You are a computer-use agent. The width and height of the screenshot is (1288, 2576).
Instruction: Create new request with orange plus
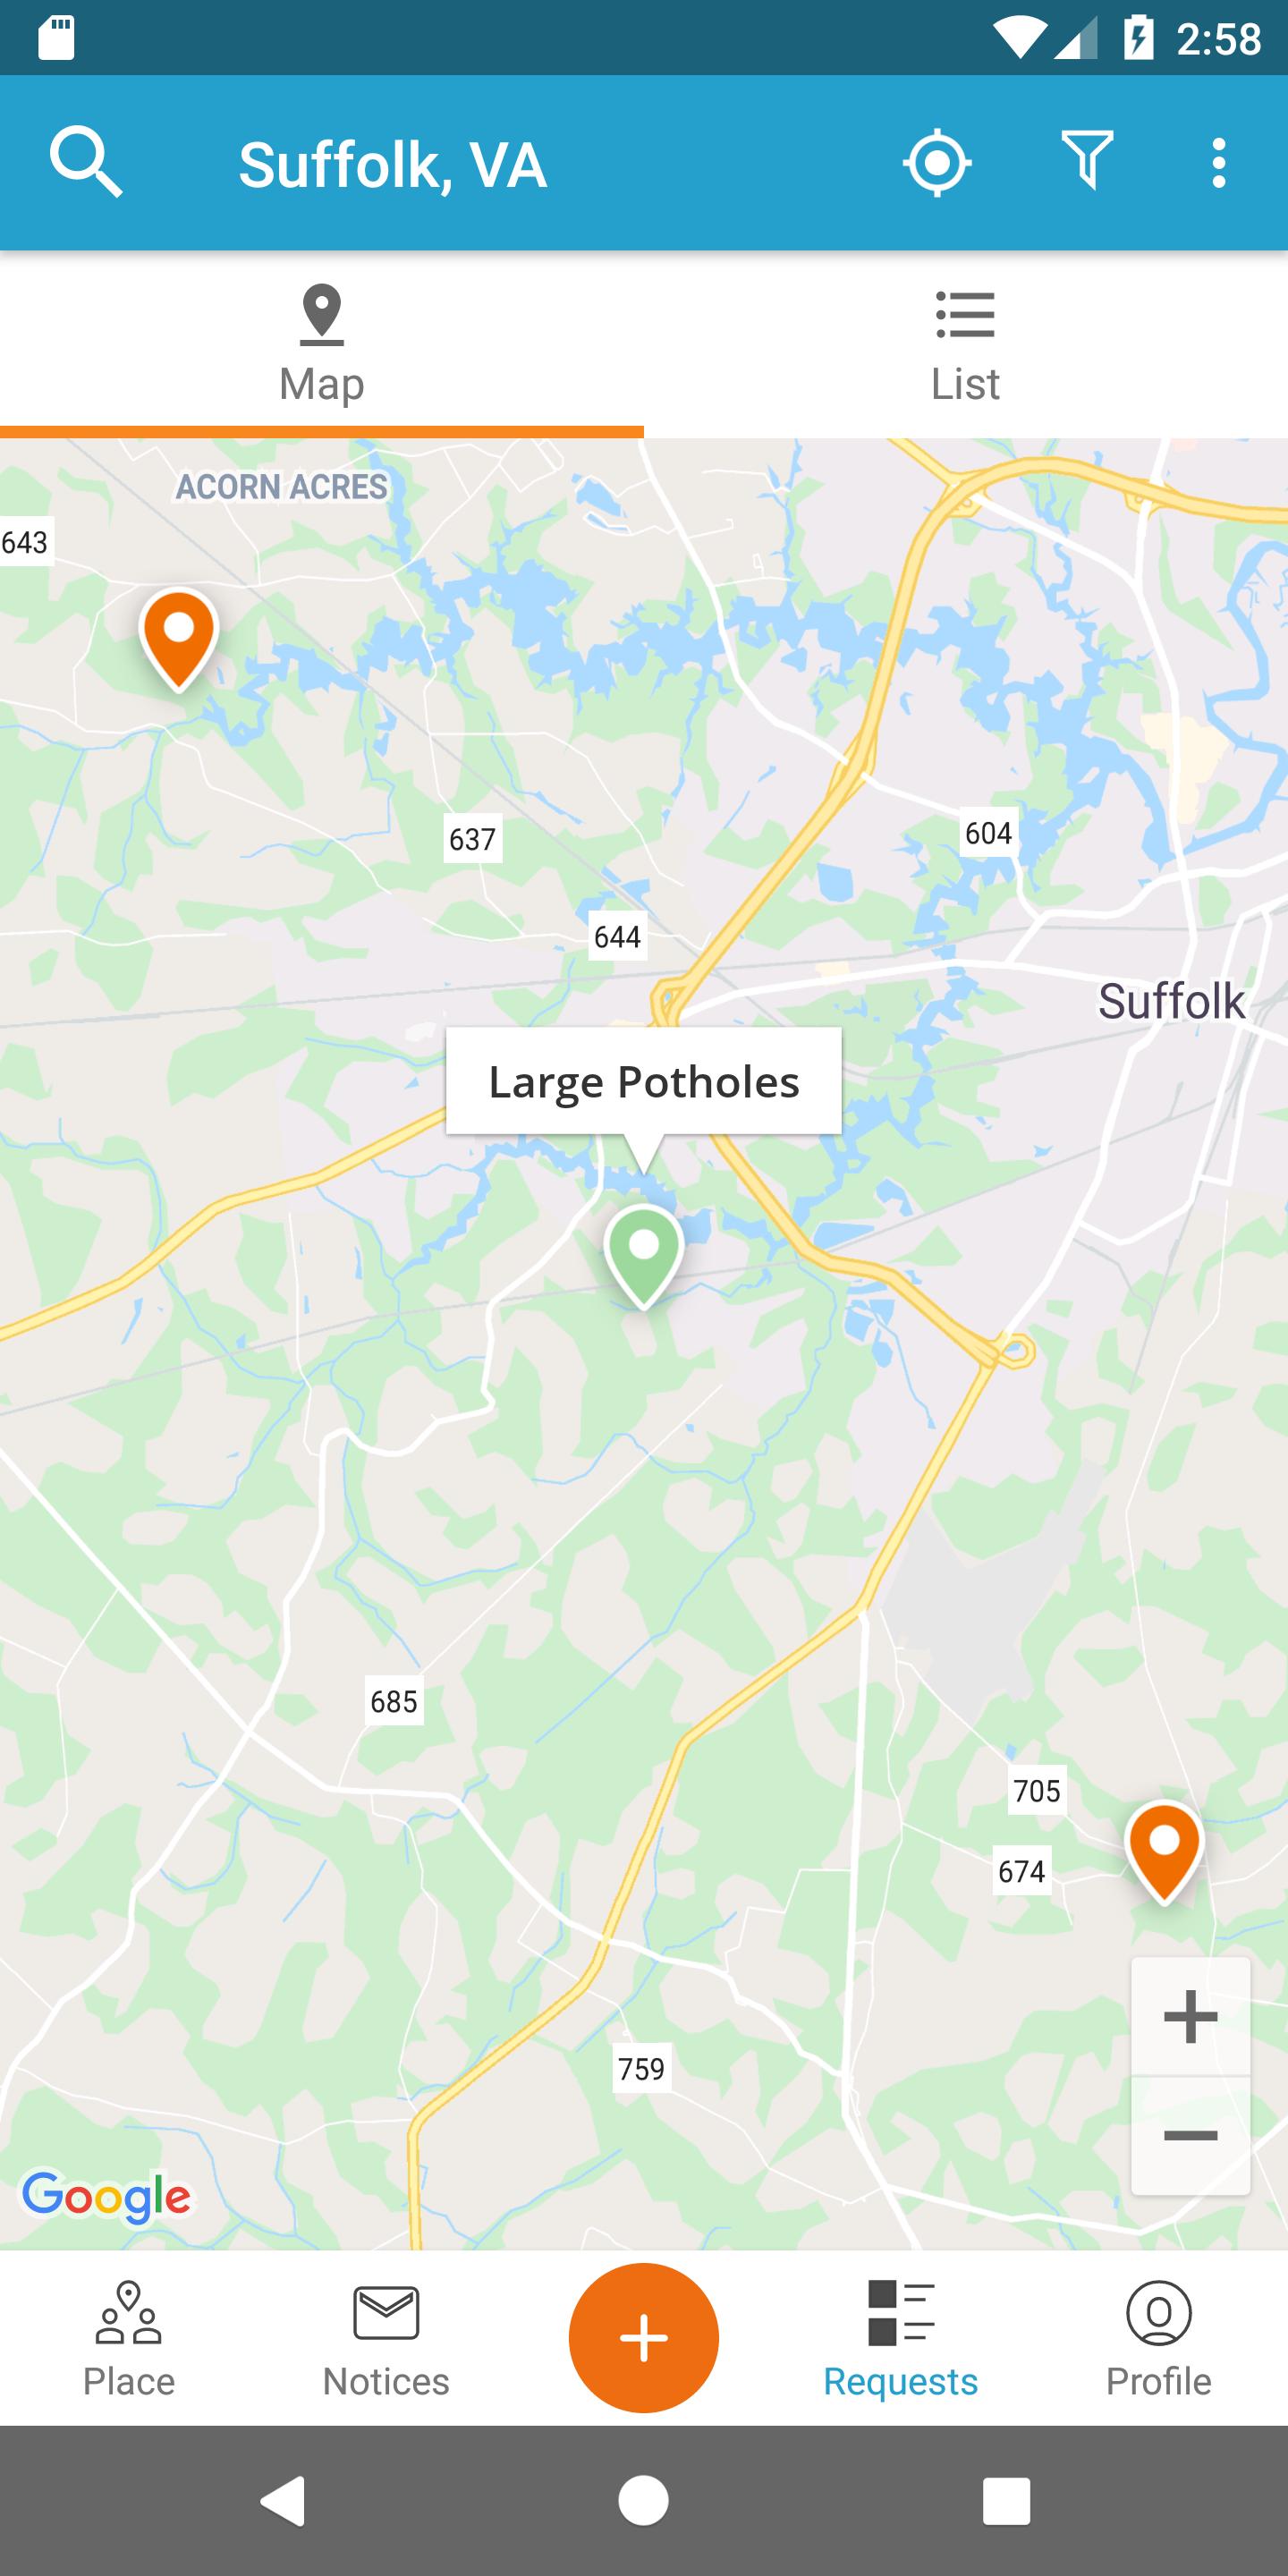644,2338
